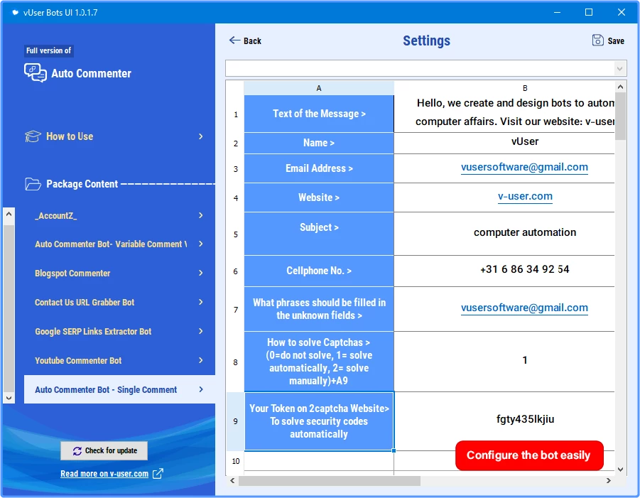Expand the _AccountZ_ item chevron

click(201, 215)
